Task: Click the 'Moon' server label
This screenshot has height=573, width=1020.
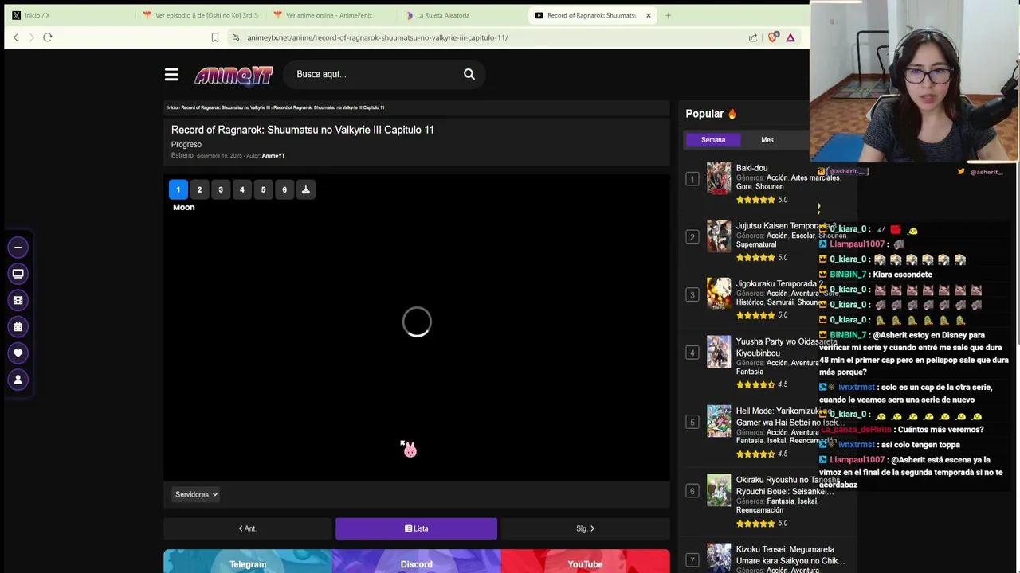Action: pyautogui.click(x=183, y=207)
